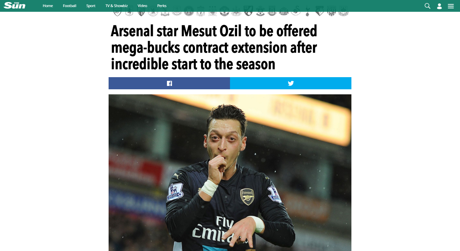Go to the Sport section
Screen dimensions: 460x251
(91, 6)
